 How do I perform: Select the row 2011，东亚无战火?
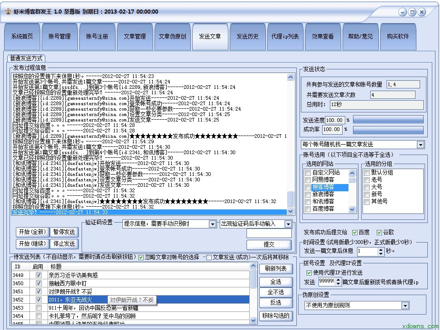(131, 300)
